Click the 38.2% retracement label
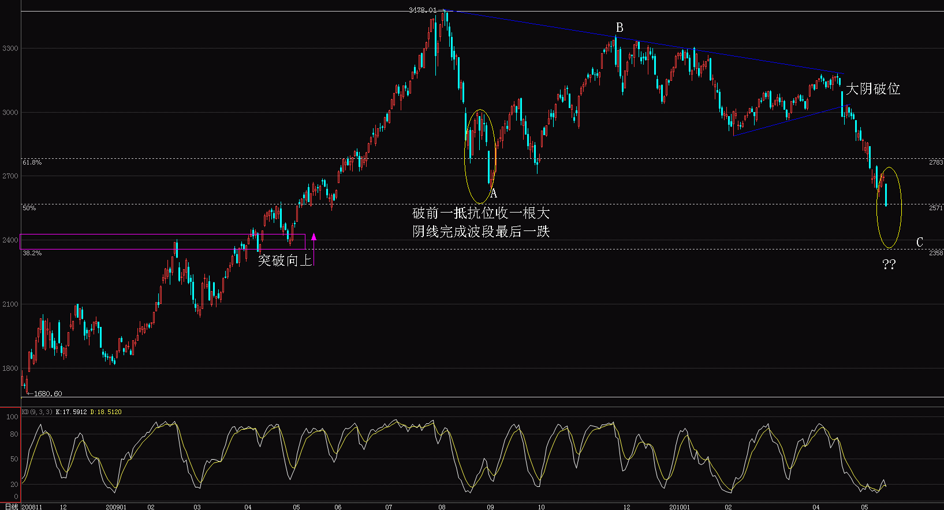944x510 pixels. tap(32, 253)
